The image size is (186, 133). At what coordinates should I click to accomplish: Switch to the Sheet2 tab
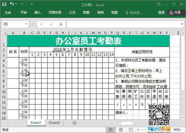click(54, 123)
